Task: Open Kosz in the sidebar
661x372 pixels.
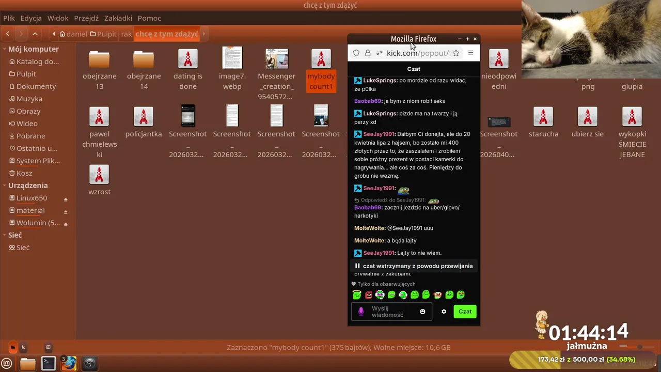Action: coord(24,173)
